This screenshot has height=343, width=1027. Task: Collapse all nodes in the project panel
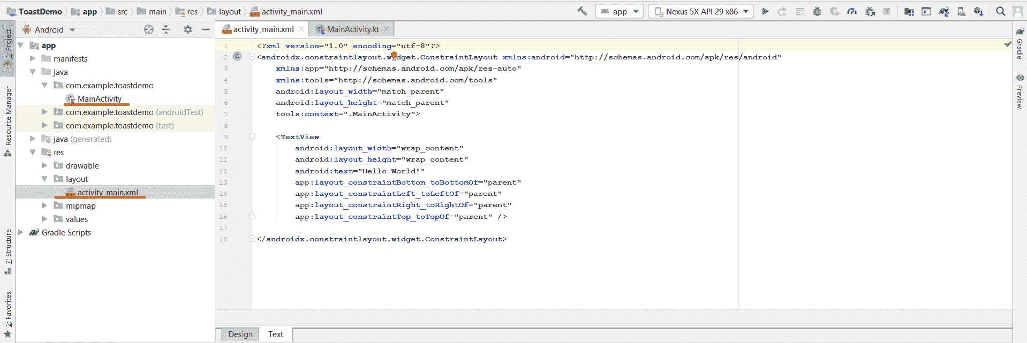tap(166, 30)
